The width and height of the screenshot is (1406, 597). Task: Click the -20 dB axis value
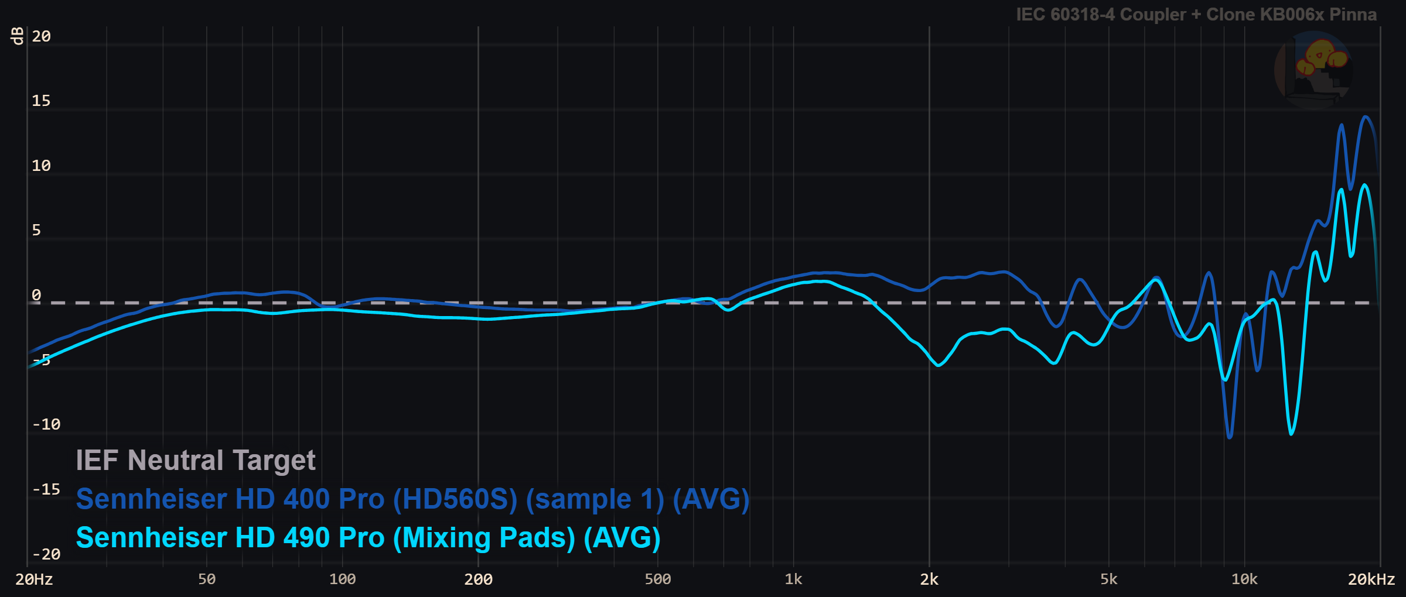[x=46, y=554]
